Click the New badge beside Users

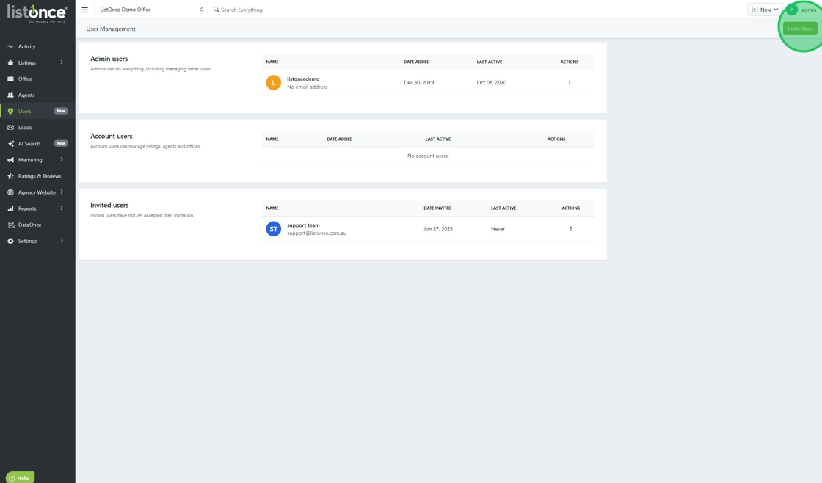coord(62,111)
